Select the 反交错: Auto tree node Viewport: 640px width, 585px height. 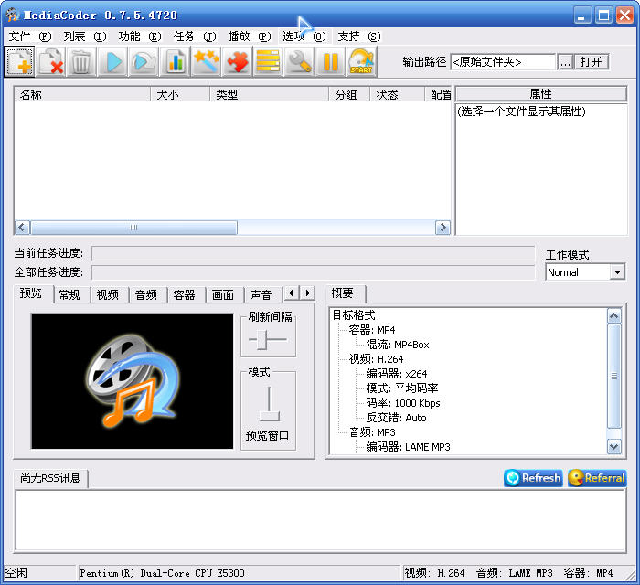pos(396,418)
